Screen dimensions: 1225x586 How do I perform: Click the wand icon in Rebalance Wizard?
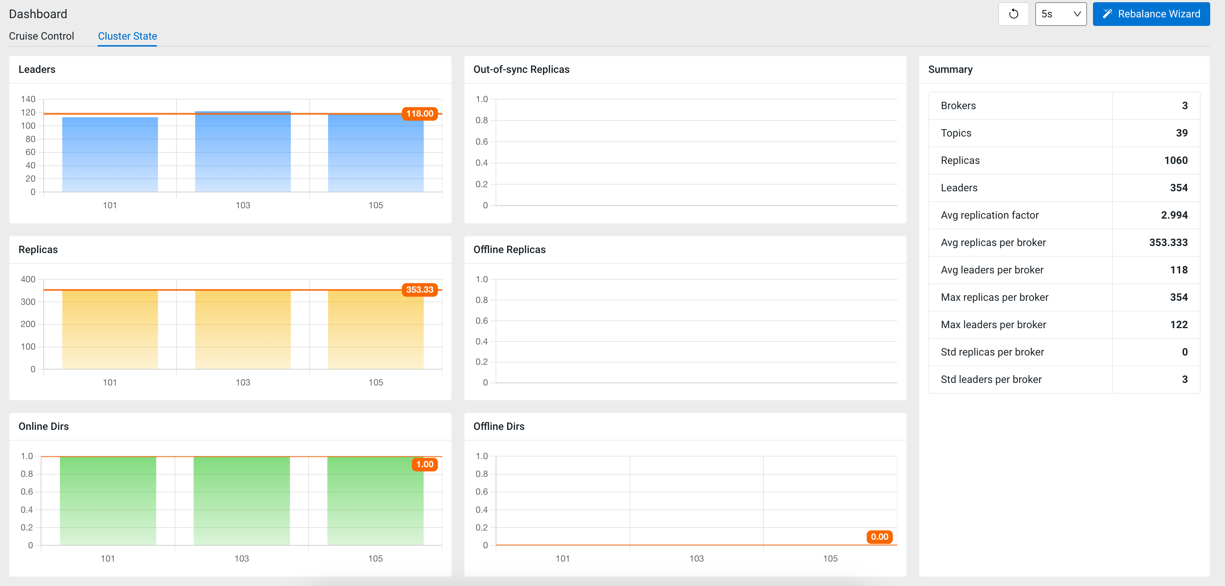click(1107, 14)
